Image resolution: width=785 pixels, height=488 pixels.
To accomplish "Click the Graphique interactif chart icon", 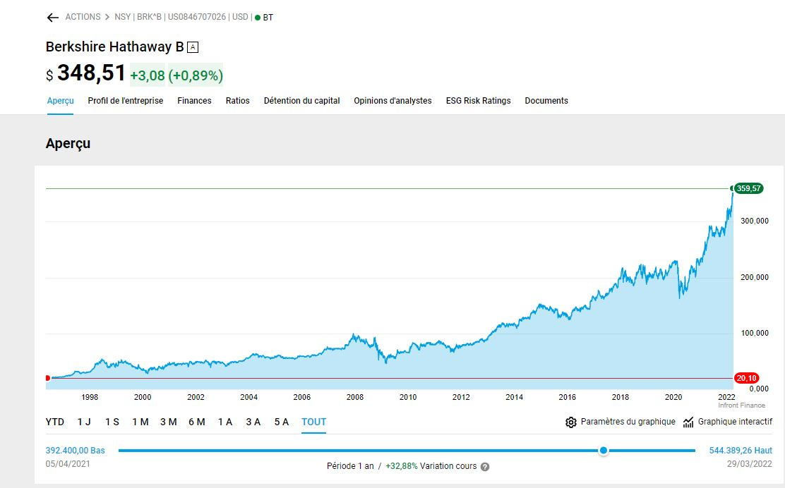I will 688,422.
